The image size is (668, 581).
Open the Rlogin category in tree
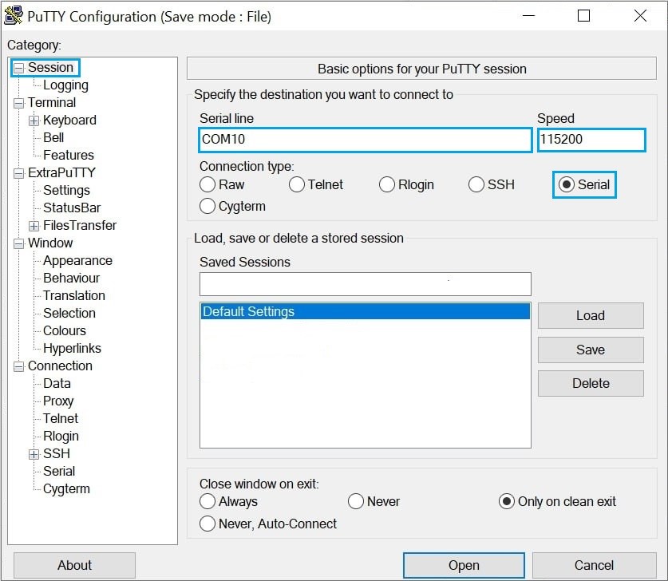click(61, 436)
